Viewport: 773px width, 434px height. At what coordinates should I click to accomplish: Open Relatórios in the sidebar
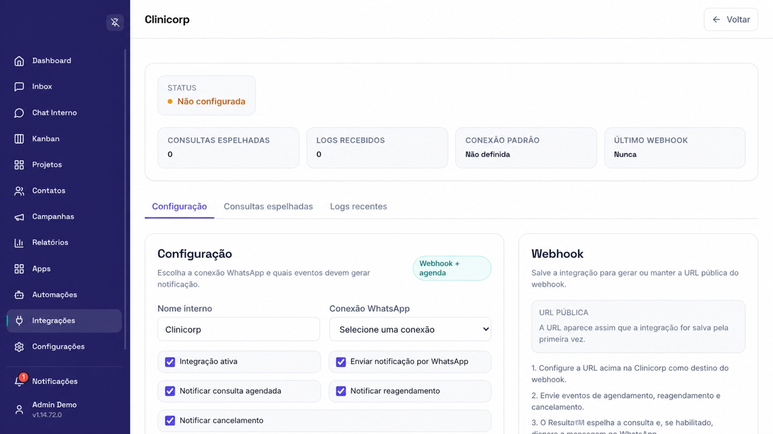coord(64,242)
